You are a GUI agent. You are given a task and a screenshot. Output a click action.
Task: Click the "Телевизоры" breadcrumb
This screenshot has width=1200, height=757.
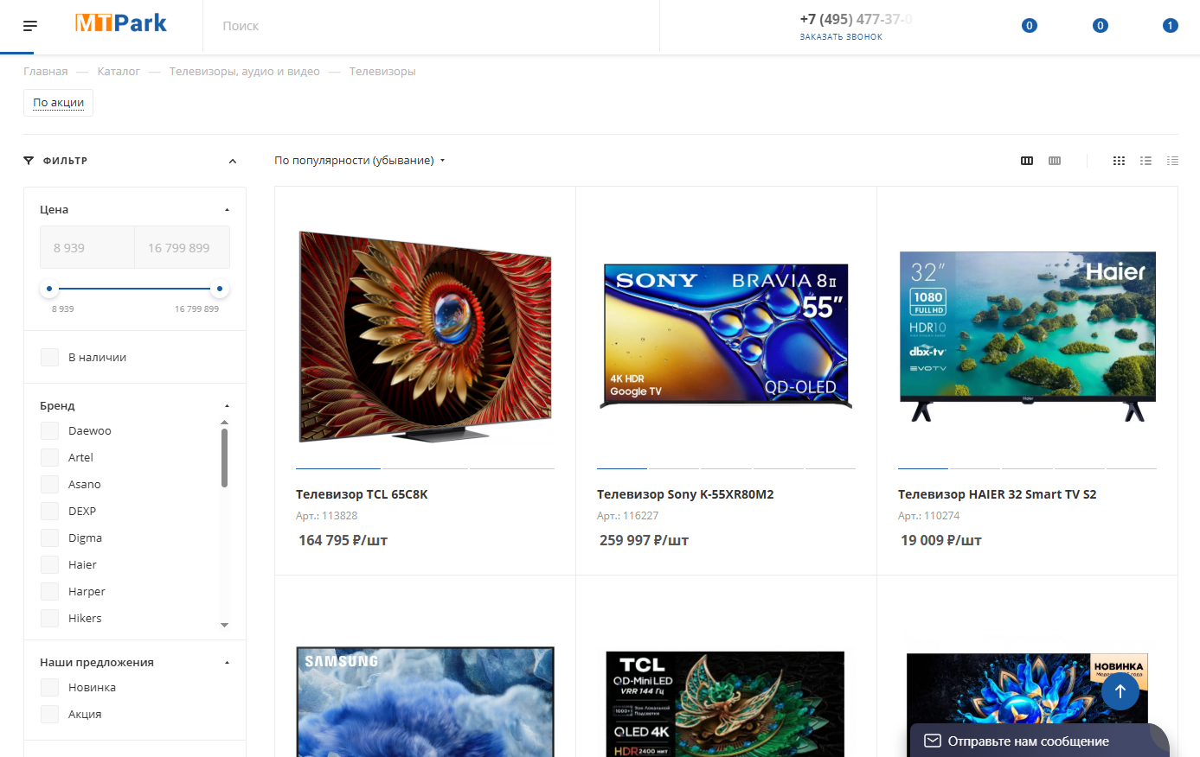[x=382, y=72]
